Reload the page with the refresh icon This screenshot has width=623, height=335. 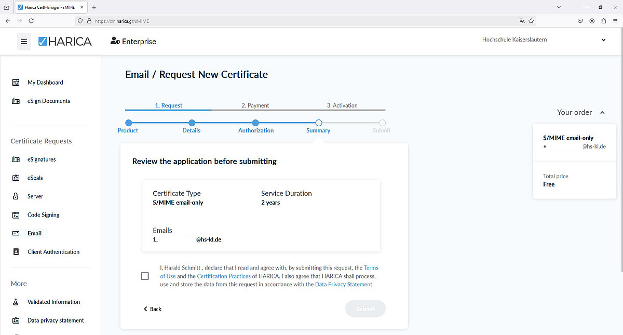tap(31, 21)
